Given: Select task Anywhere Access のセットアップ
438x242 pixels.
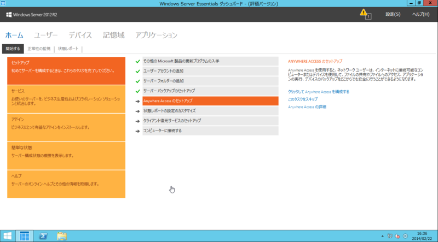Looking at the screenshot, I should click(210, 101).
